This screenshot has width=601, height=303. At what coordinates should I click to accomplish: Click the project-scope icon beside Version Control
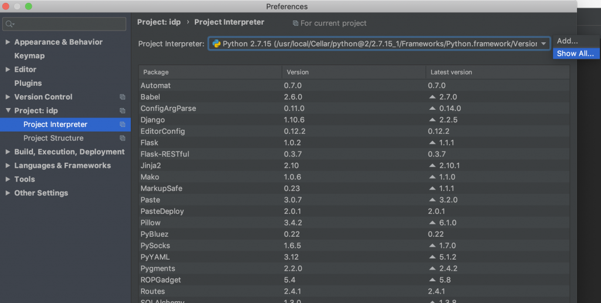pyautogui.click(x=122, y=97)
